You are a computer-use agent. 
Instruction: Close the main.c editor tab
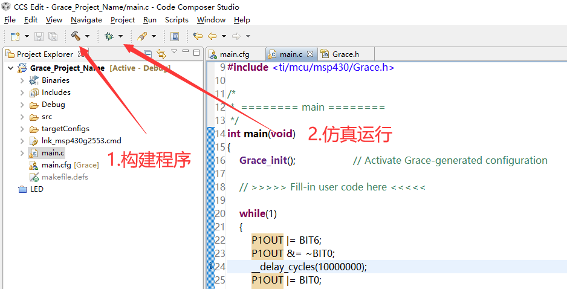click(x=310, y=54)
